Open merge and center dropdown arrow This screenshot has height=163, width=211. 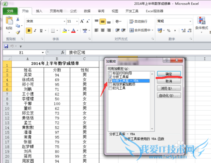[152, 30]
